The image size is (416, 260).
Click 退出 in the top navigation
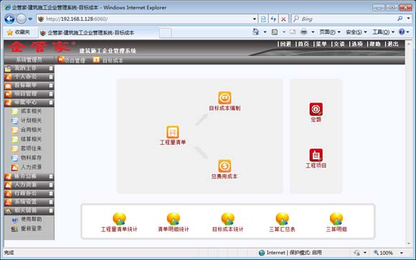(x=393, y=44)
